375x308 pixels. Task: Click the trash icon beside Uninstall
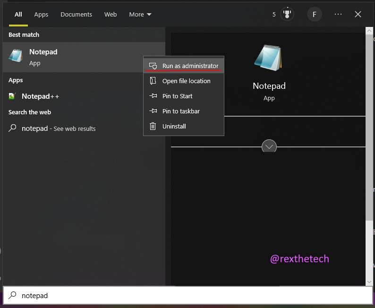[153, 126]
